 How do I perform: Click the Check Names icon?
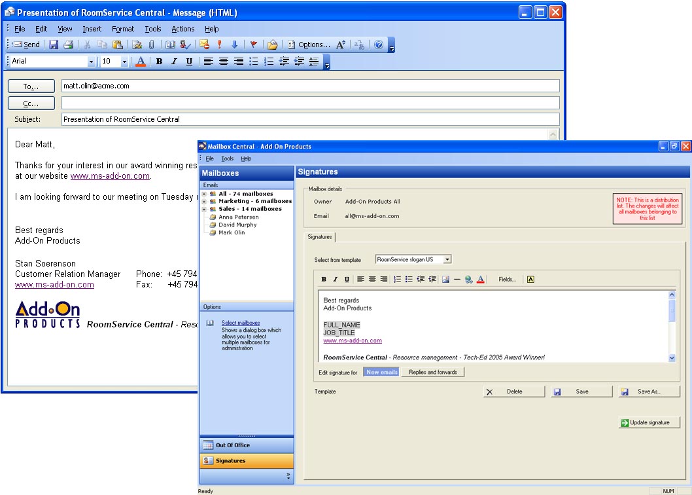[x=185, y=45]
